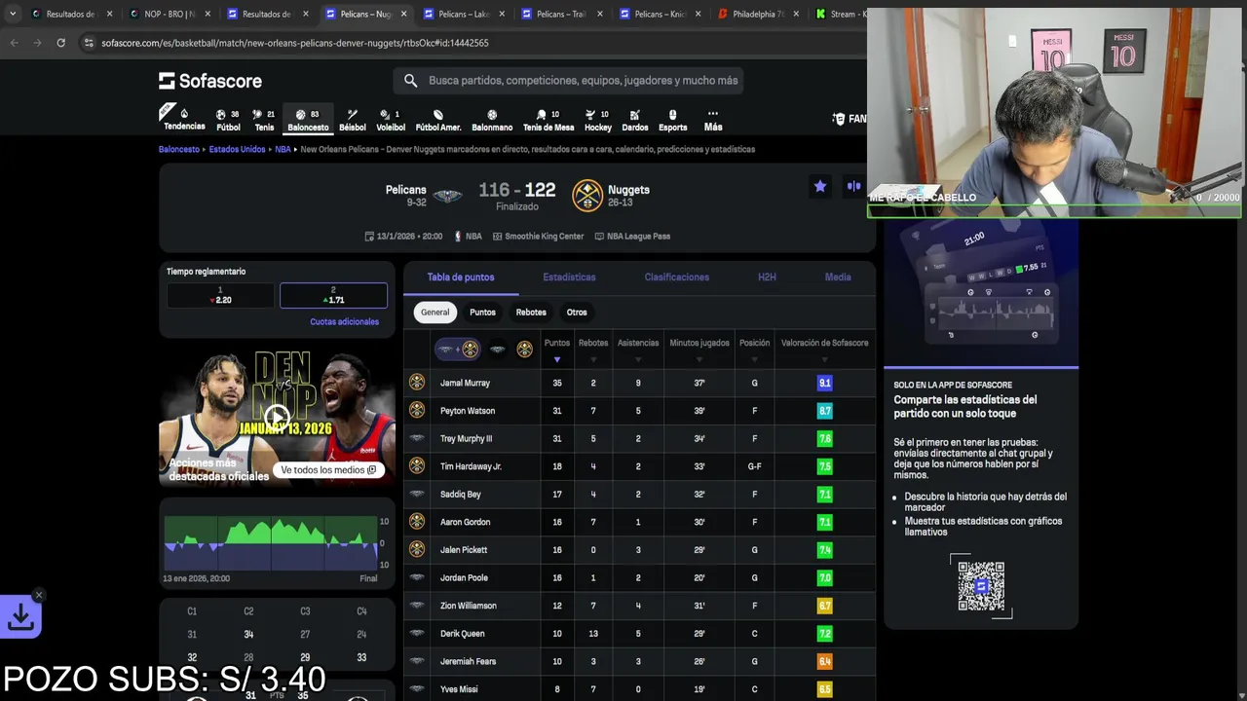1247x701 pixels.
Task: Open the Más sports dropdown
Action: (x=713, y=120)
